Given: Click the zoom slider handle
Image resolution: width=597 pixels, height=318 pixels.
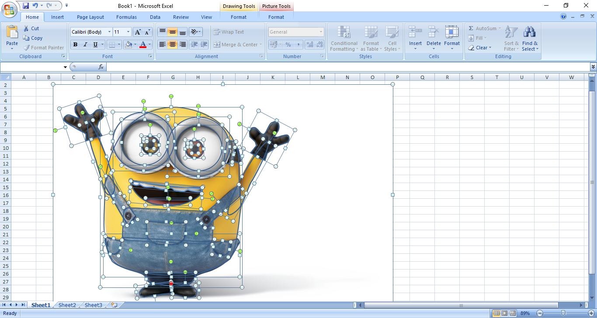Looking at the screenshot, I should 563,313.
